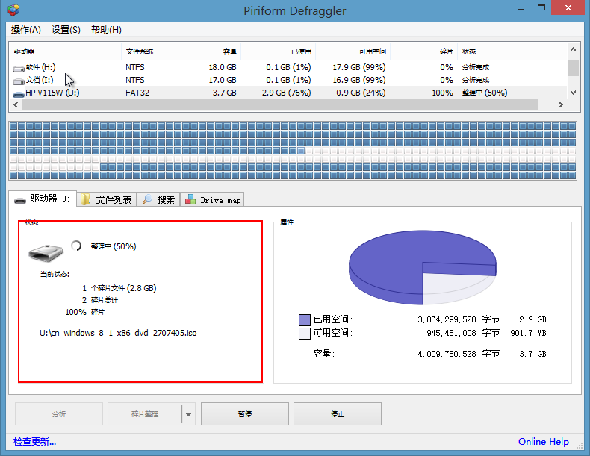This screenshot has height=456, width=590.
Task: Click the vertical scrollbar thumb in drive list
Action: [x=573, y=68]
